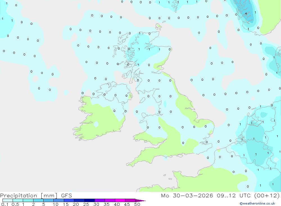
Task: Choose the 25–30 mm dark navy swatch
Action: coord(89,200)
